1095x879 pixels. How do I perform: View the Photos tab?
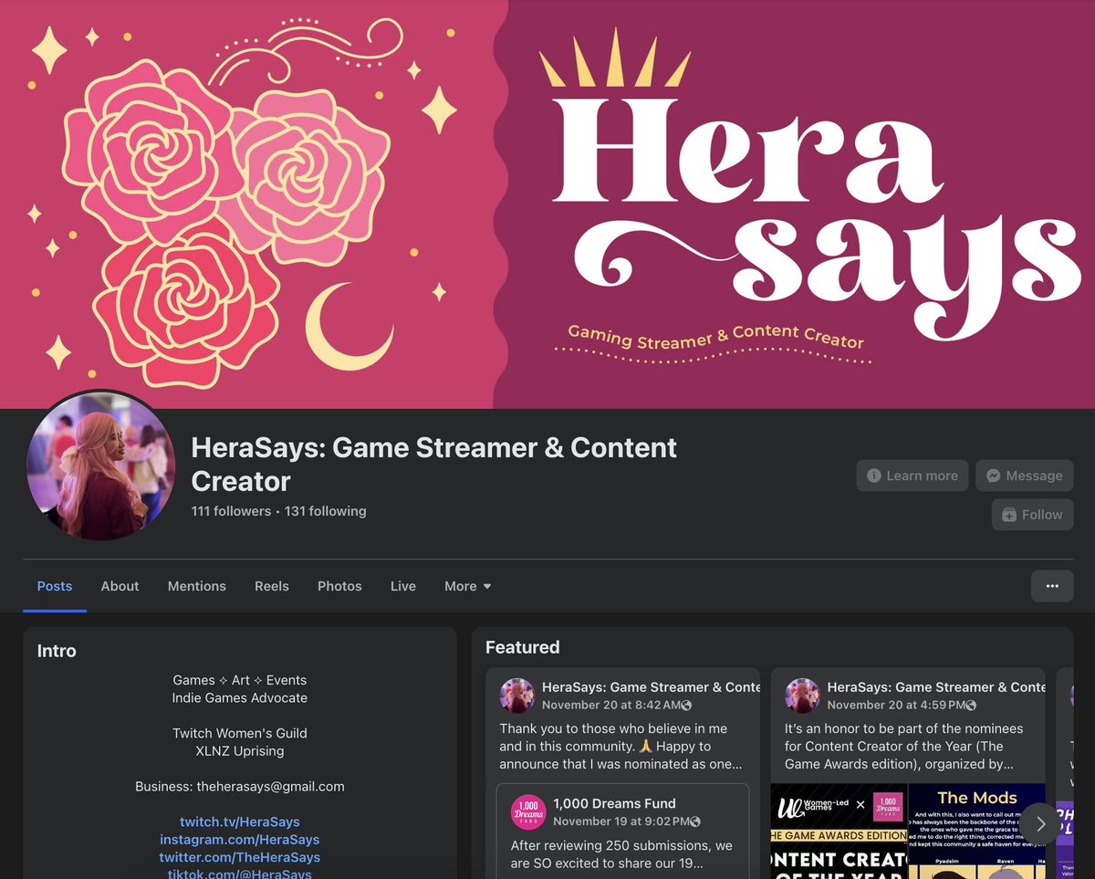(x=339, y=586)
